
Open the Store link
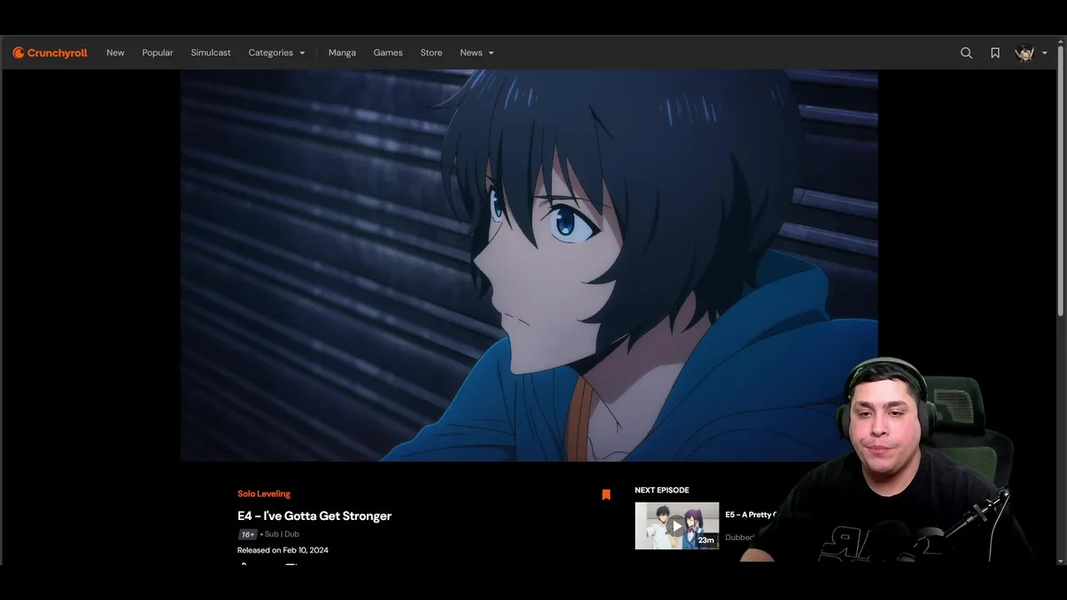(431, 52)
